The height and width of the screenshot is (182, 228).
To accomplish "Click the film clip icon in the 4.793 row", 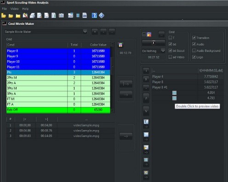I will point(174,98).
